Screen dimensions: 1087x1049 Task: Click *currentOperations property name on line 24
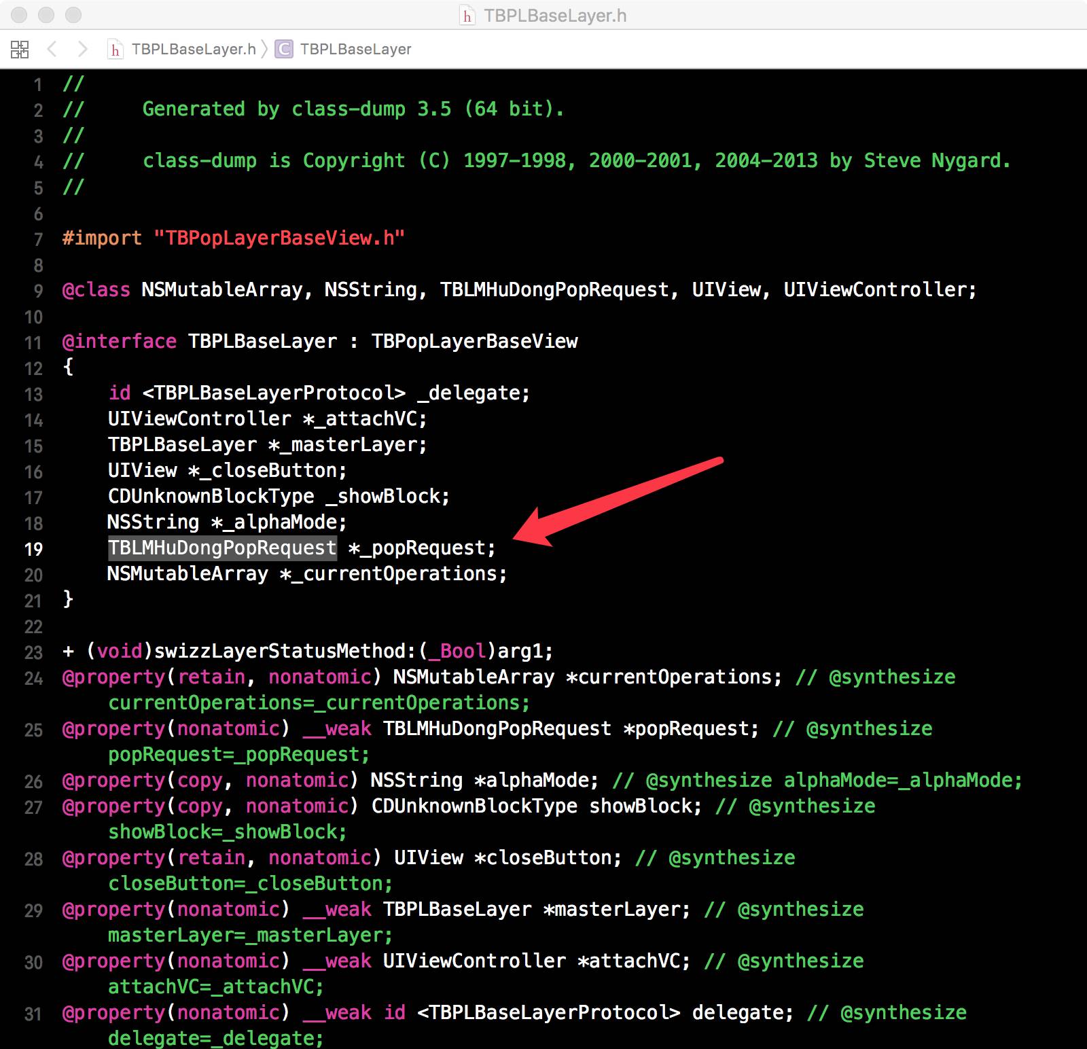coord(669,677)
